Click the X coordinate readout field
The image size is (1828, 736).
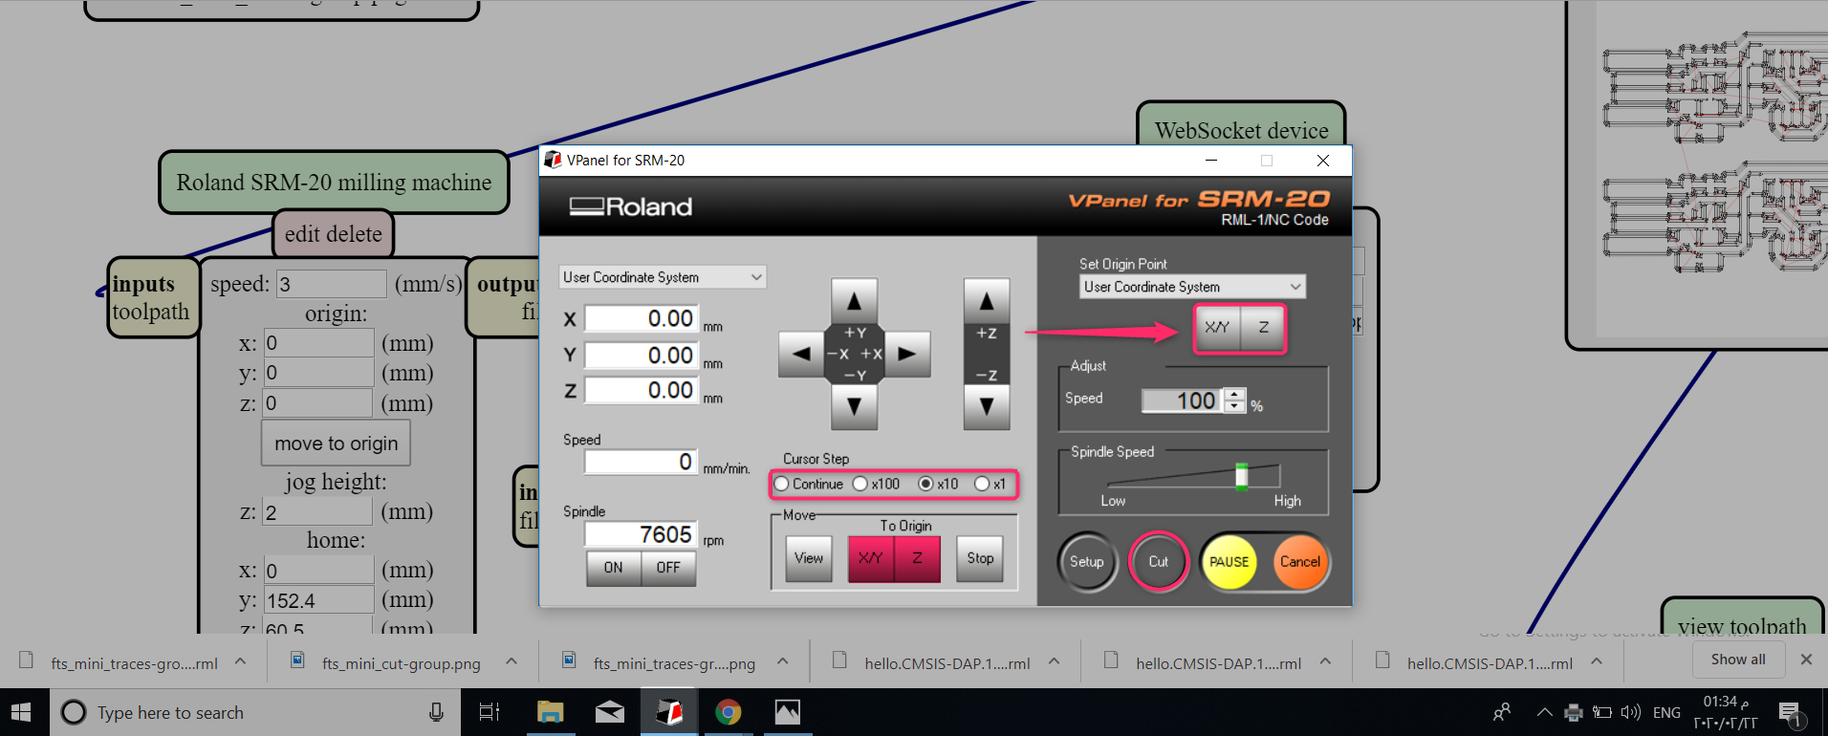(641, 318)
